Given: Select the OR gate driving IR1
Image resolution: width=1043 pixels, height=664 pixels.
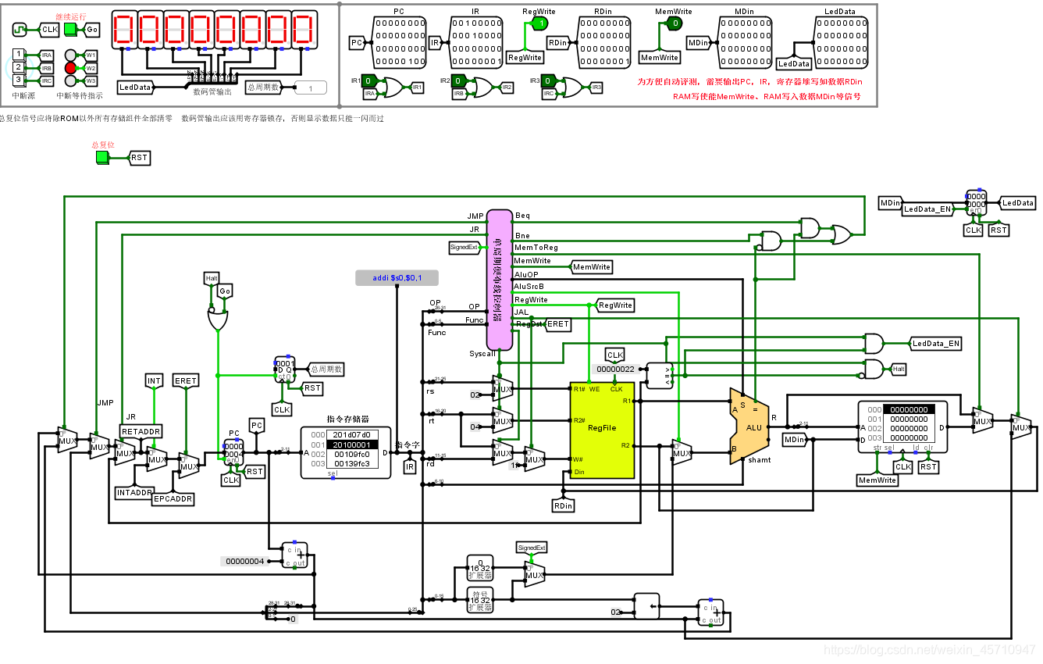Looking at the screenshot, I should point(393,87).
